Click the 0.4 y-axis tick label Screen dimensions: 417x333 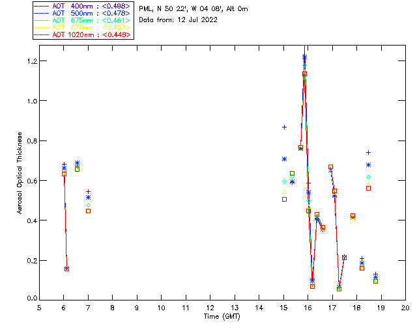click(31, 220)
